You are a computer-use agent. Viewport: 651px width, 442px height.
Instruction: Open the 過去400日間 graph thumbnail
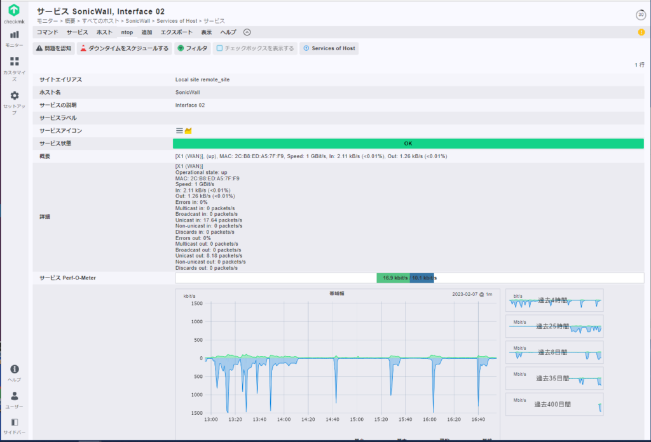554,405
